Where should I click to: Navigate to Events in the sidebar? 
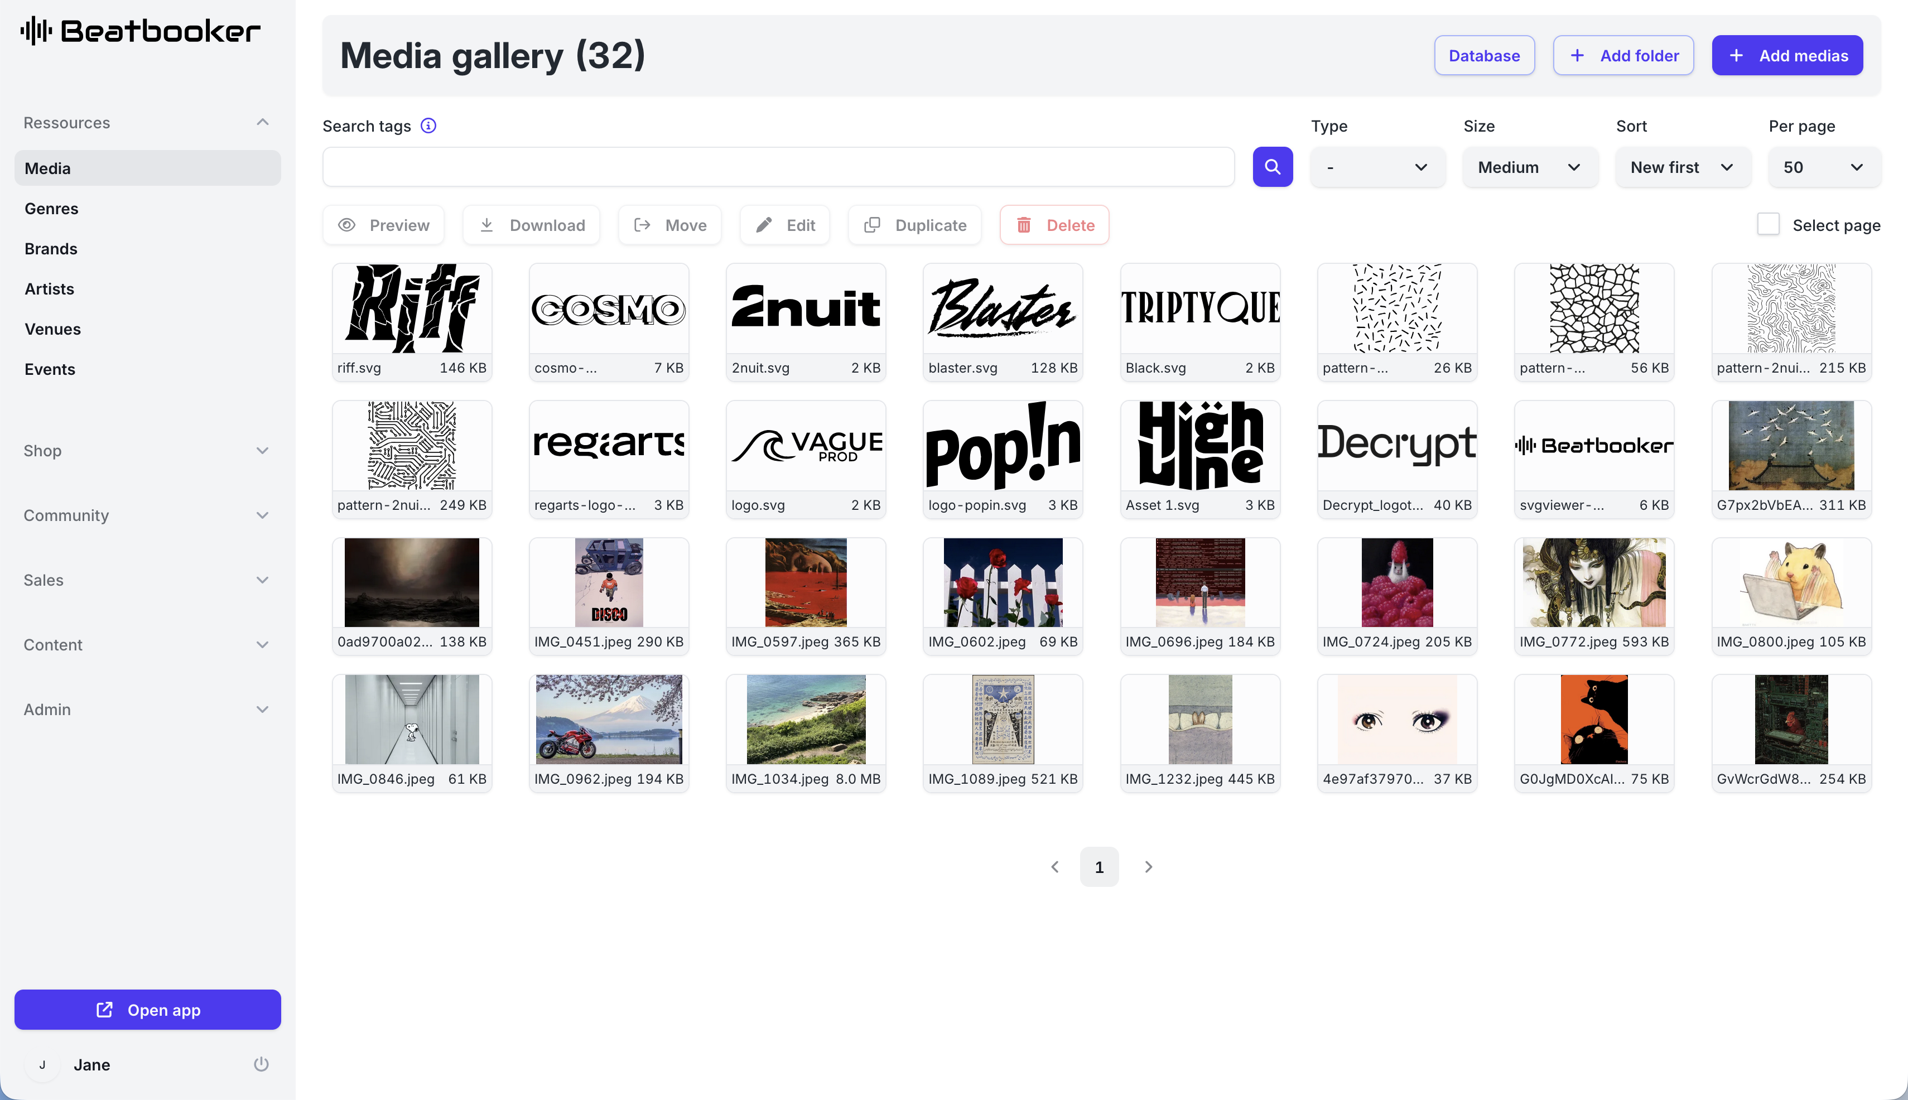point(50,369)
